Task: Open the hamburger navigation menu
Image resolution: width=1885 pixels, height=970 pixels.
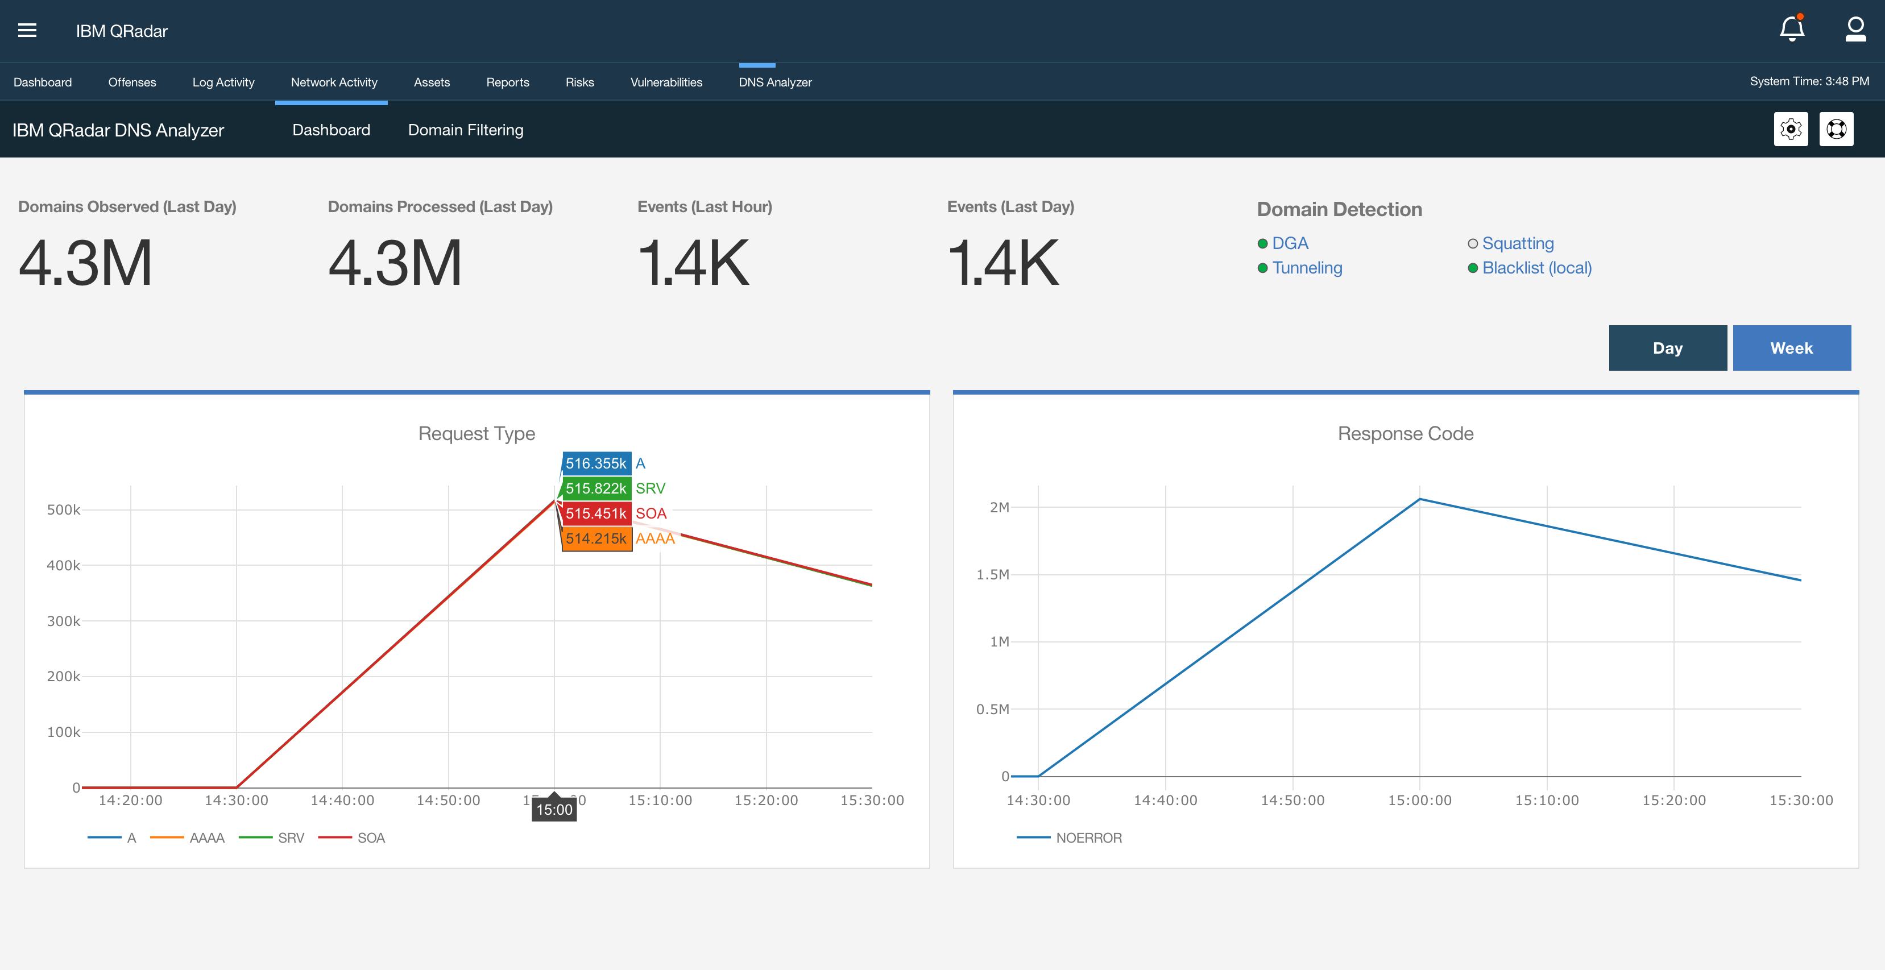Action: 27,31
